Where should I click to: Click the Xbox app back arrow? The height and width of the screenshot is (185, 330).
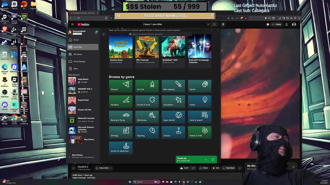tap(104, 34)
